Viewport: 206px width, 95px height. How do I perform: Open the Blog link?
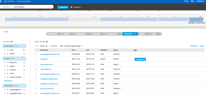[192, 1]
